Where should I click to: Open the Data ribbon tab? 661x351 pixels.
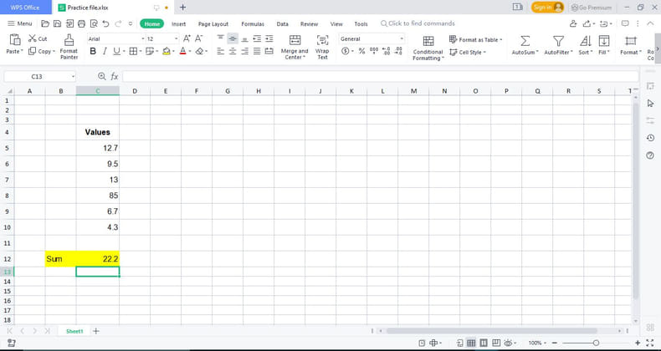click(x=283, y=24)
